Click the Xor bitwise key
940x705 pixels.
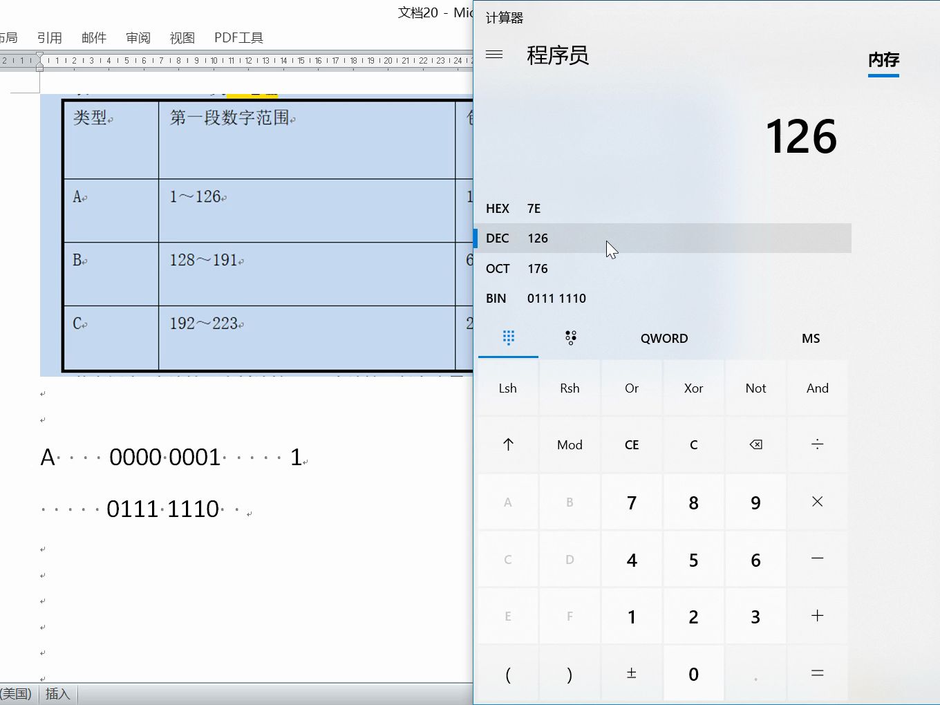tap(693, 388)
